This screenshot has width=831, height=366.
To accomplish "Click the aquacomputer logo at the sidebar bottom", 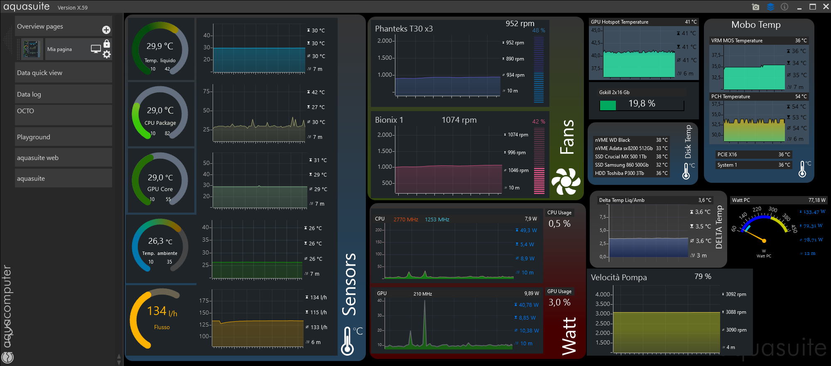I will click(x=7, y=357).
